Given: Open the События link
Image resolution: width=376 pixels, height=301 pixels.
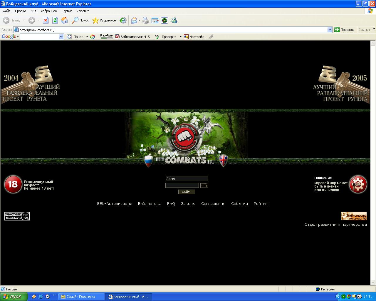Looking at the screenshot, I should point(239,203).
